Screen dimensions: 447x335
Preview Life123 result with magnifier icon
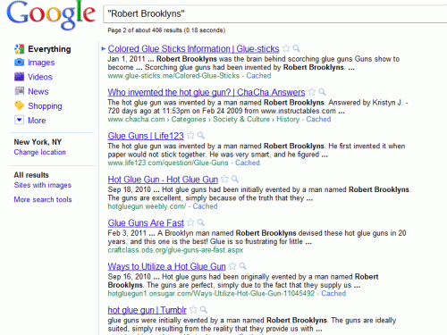(201, 136)
